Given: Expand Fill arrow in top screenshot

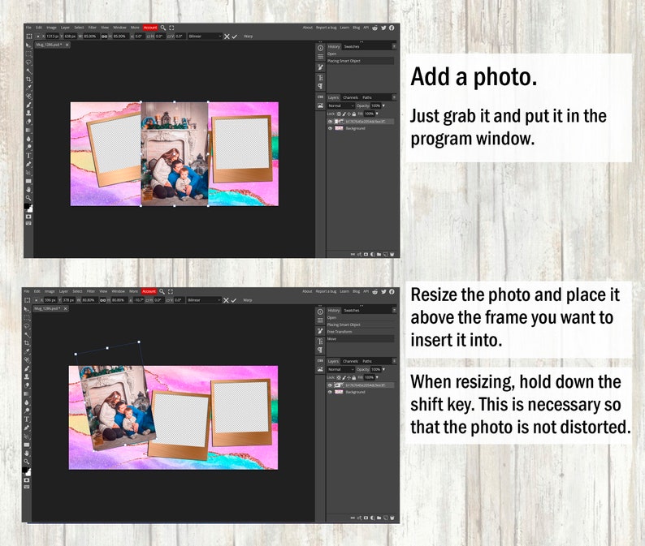Looking at the screenshot, I should [377, 114].
